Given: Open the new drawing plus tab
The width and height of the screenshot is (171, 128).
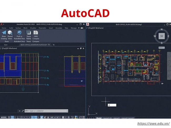Looking at the screenshot, I should point(54,45).
